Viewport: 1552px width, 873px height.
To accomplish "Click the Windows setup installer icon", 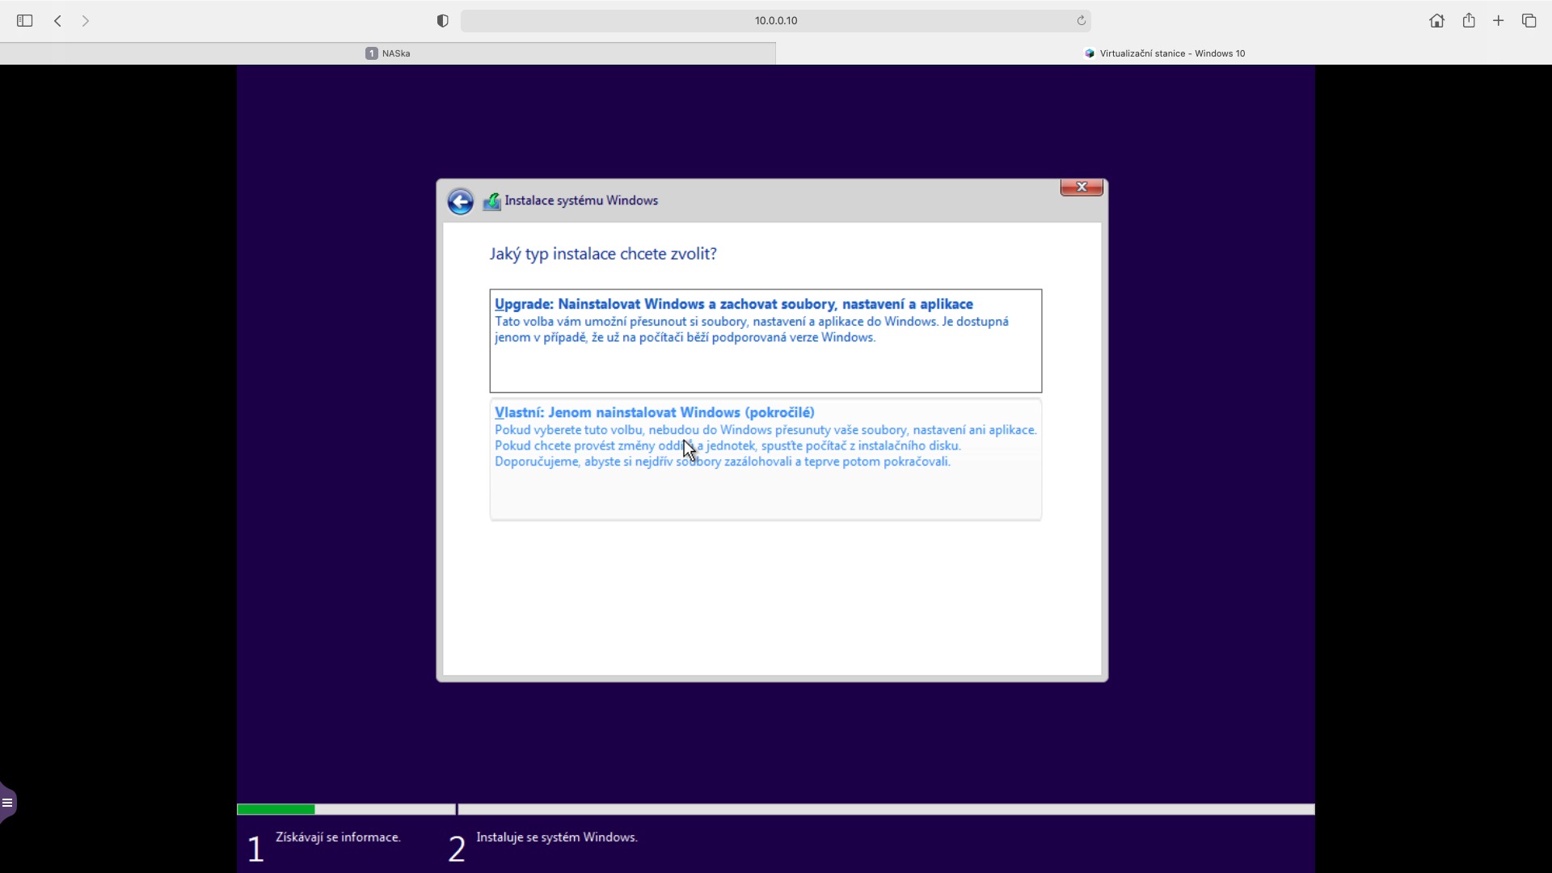I will tap(491, 201).
